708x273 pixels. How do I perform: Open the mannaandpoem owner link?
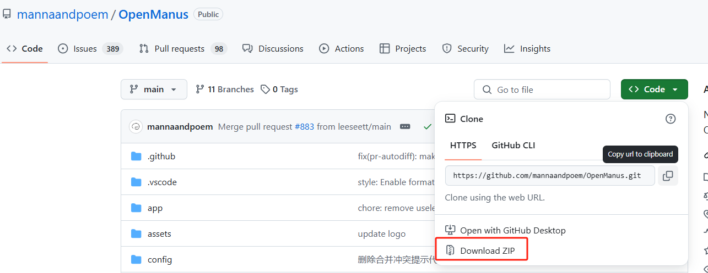point(62,14)
